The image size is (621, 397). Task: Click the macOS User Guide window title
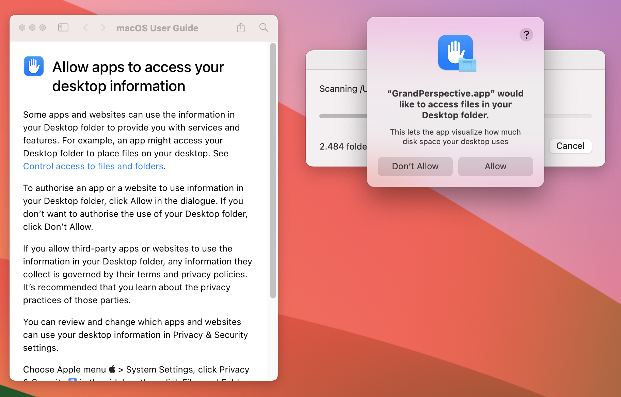pos(157,28)
